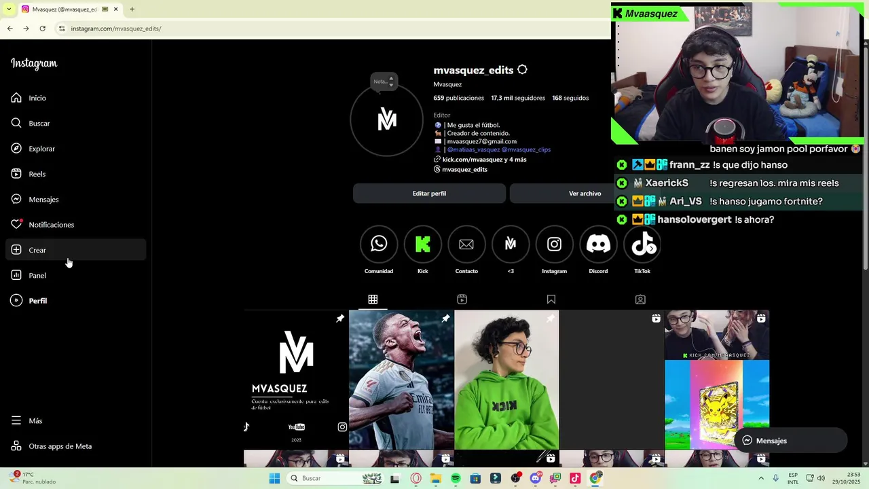Open the Contacto story highlight

click(466, 244)
